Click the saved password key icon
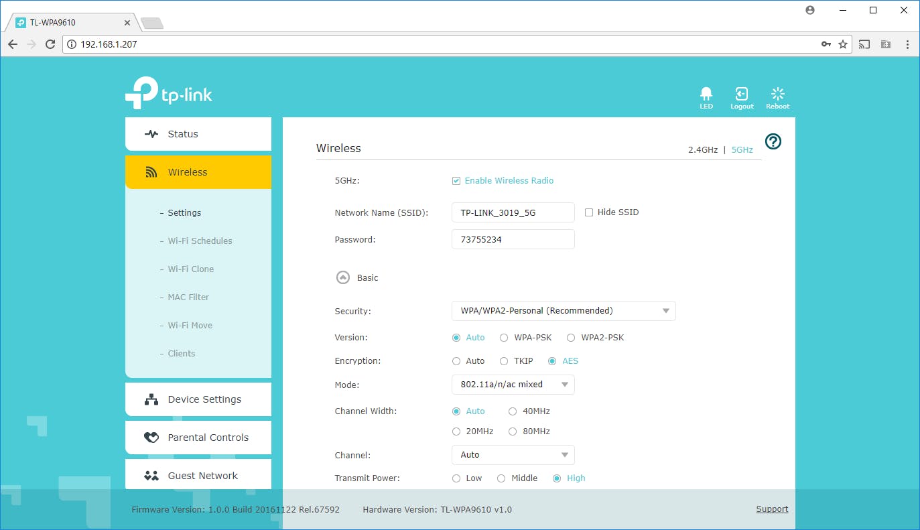 pyautogui.click(x=826, y=44)
